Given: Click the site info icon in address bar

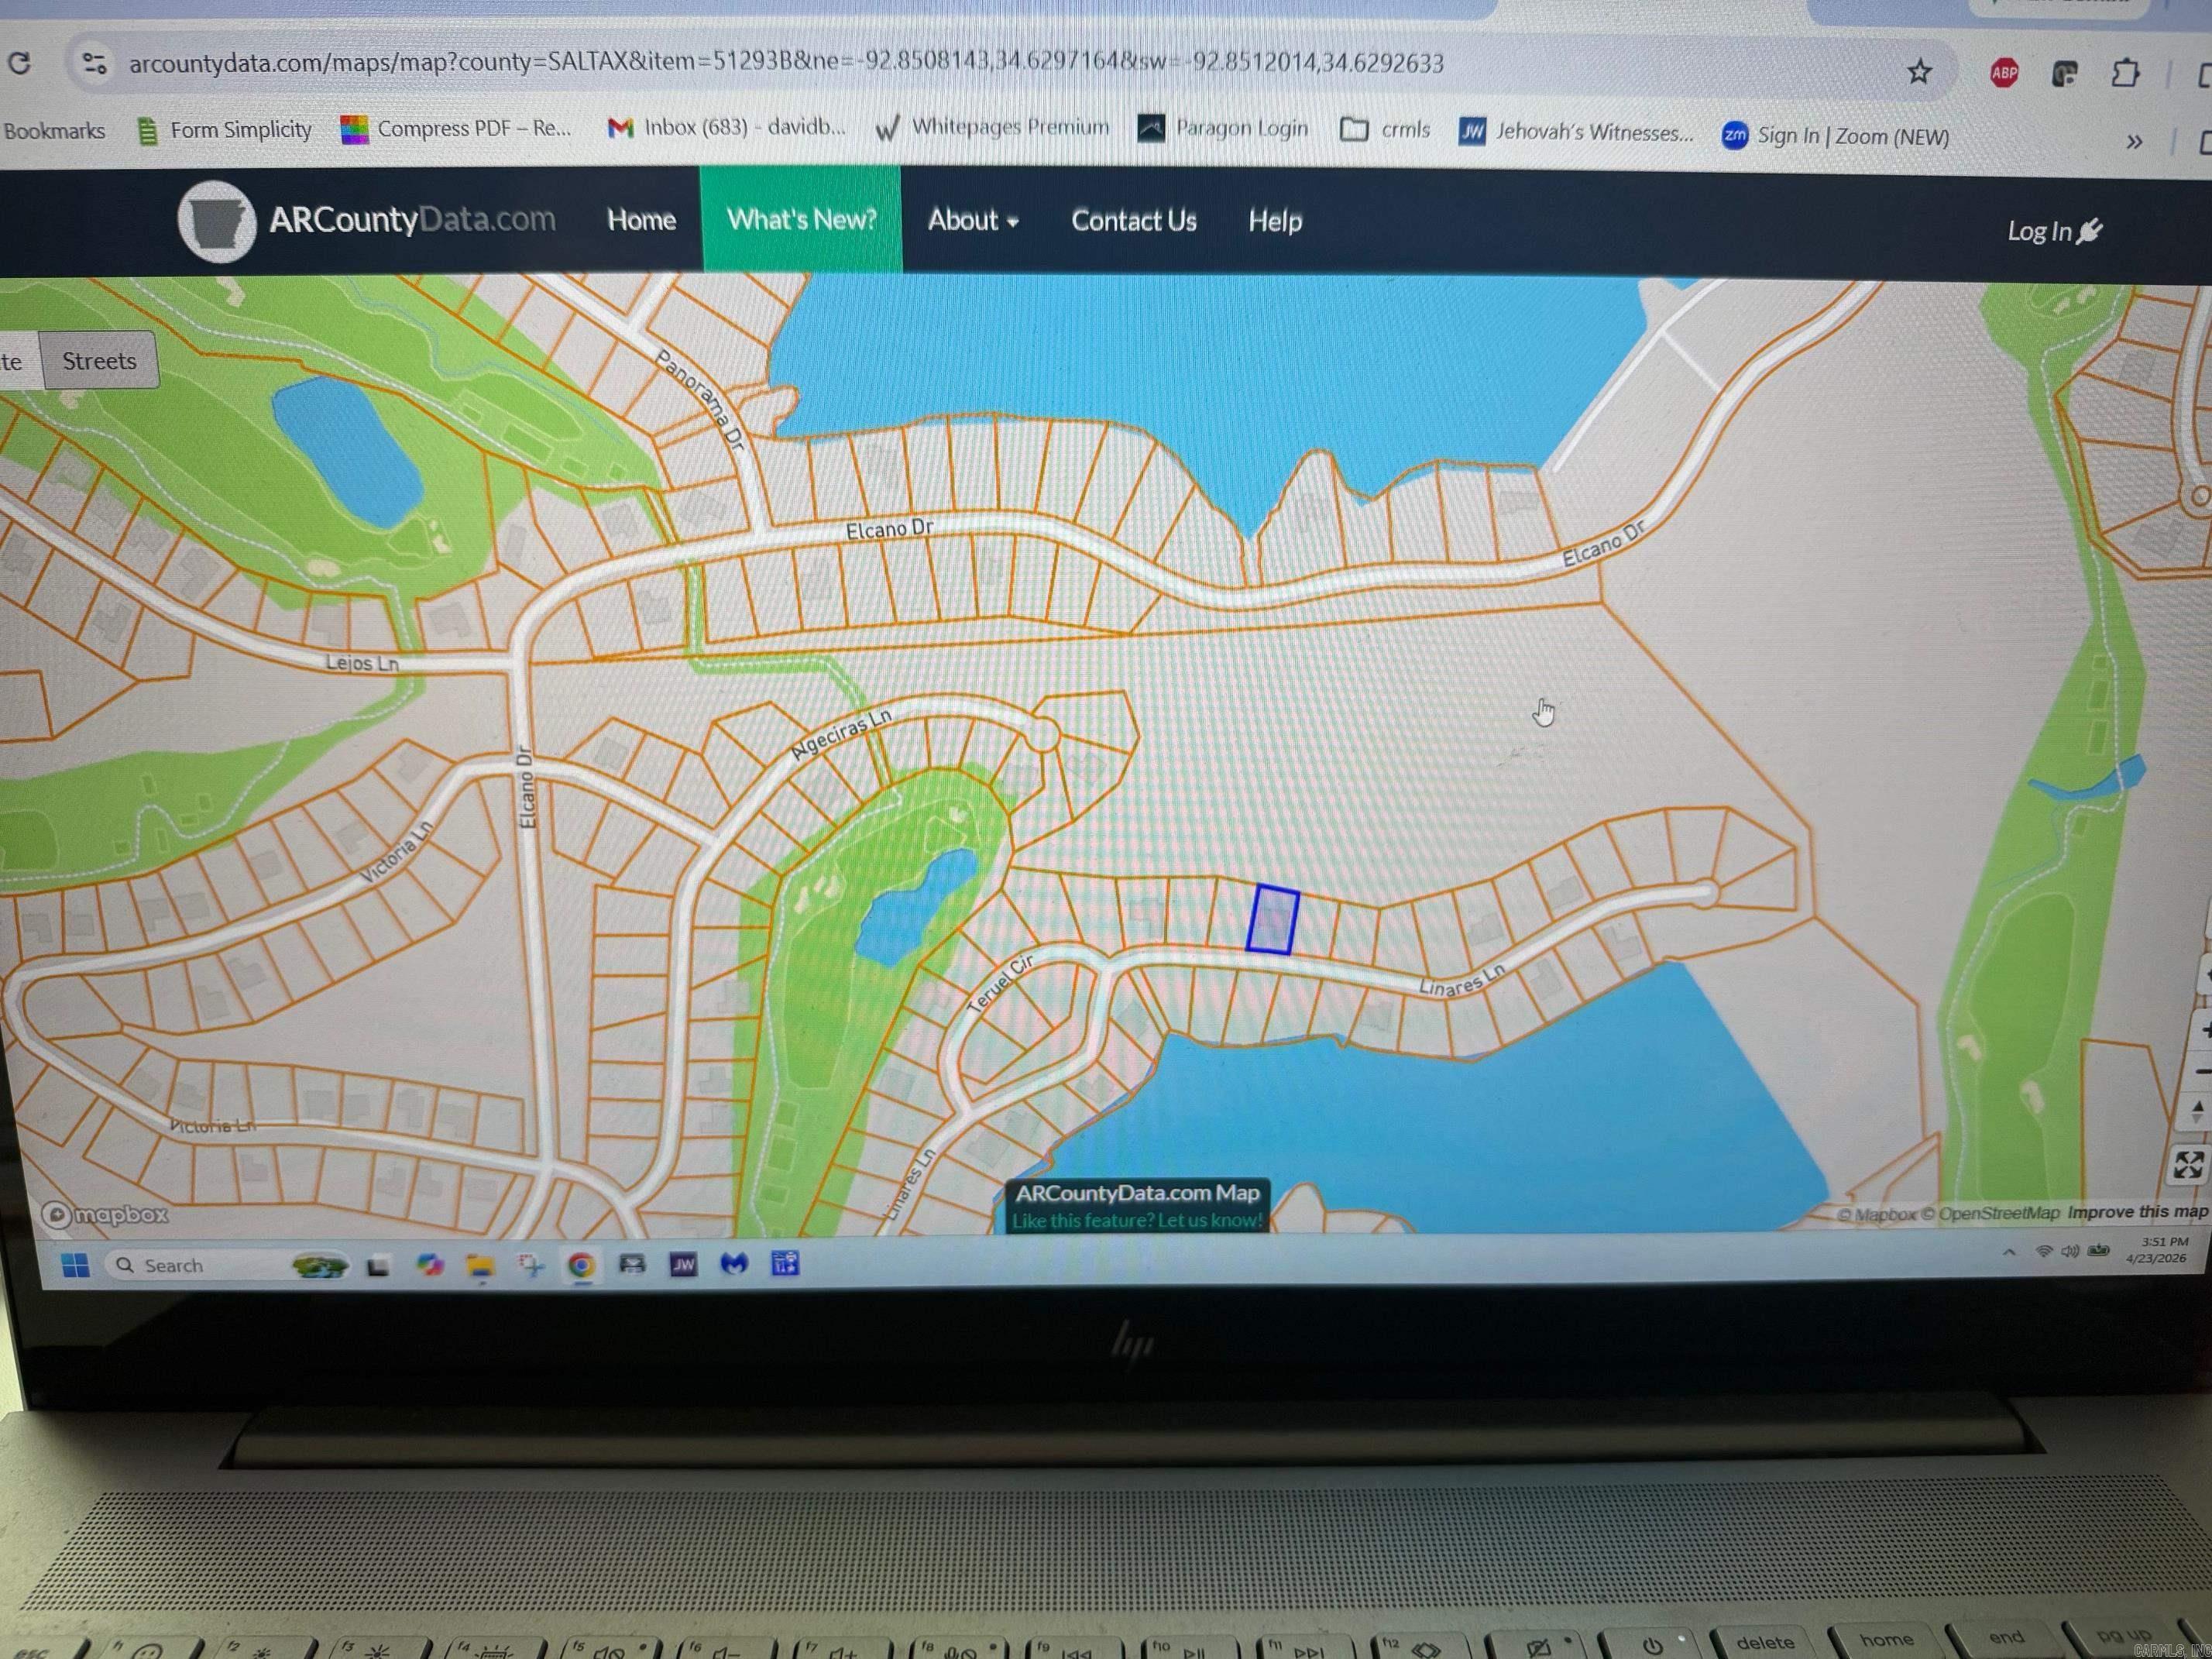Looking at the screenshot, I should point(94,64).
